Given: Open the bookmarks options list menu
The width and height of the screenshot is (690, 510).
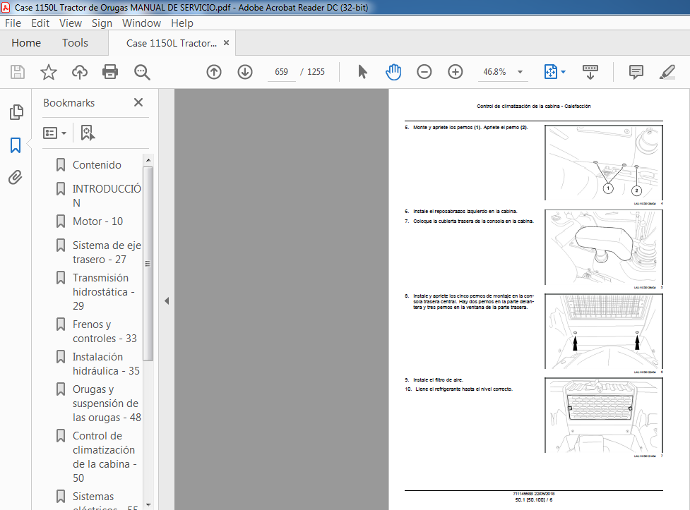Looking at the screenshot, I should pos(54,133).
